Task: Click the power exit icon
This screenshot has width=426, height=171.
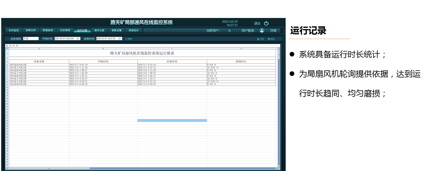Action: click(266, 23)
